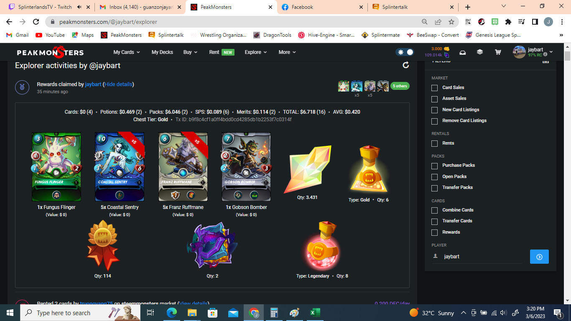571x321 pixels.
Task: Open the card stack layers icon
Action: 480,52
